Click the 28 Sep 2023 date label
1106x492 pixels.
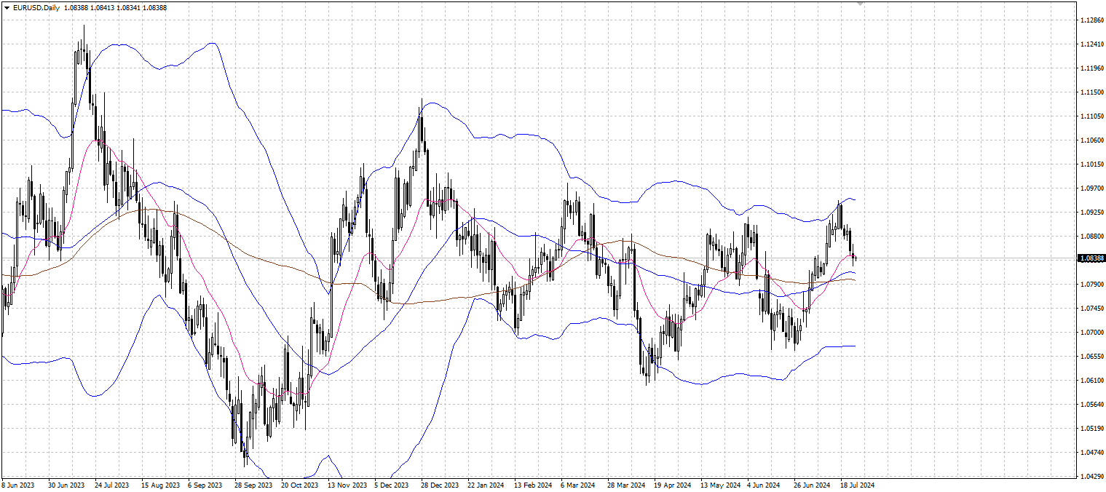[253, 485]
